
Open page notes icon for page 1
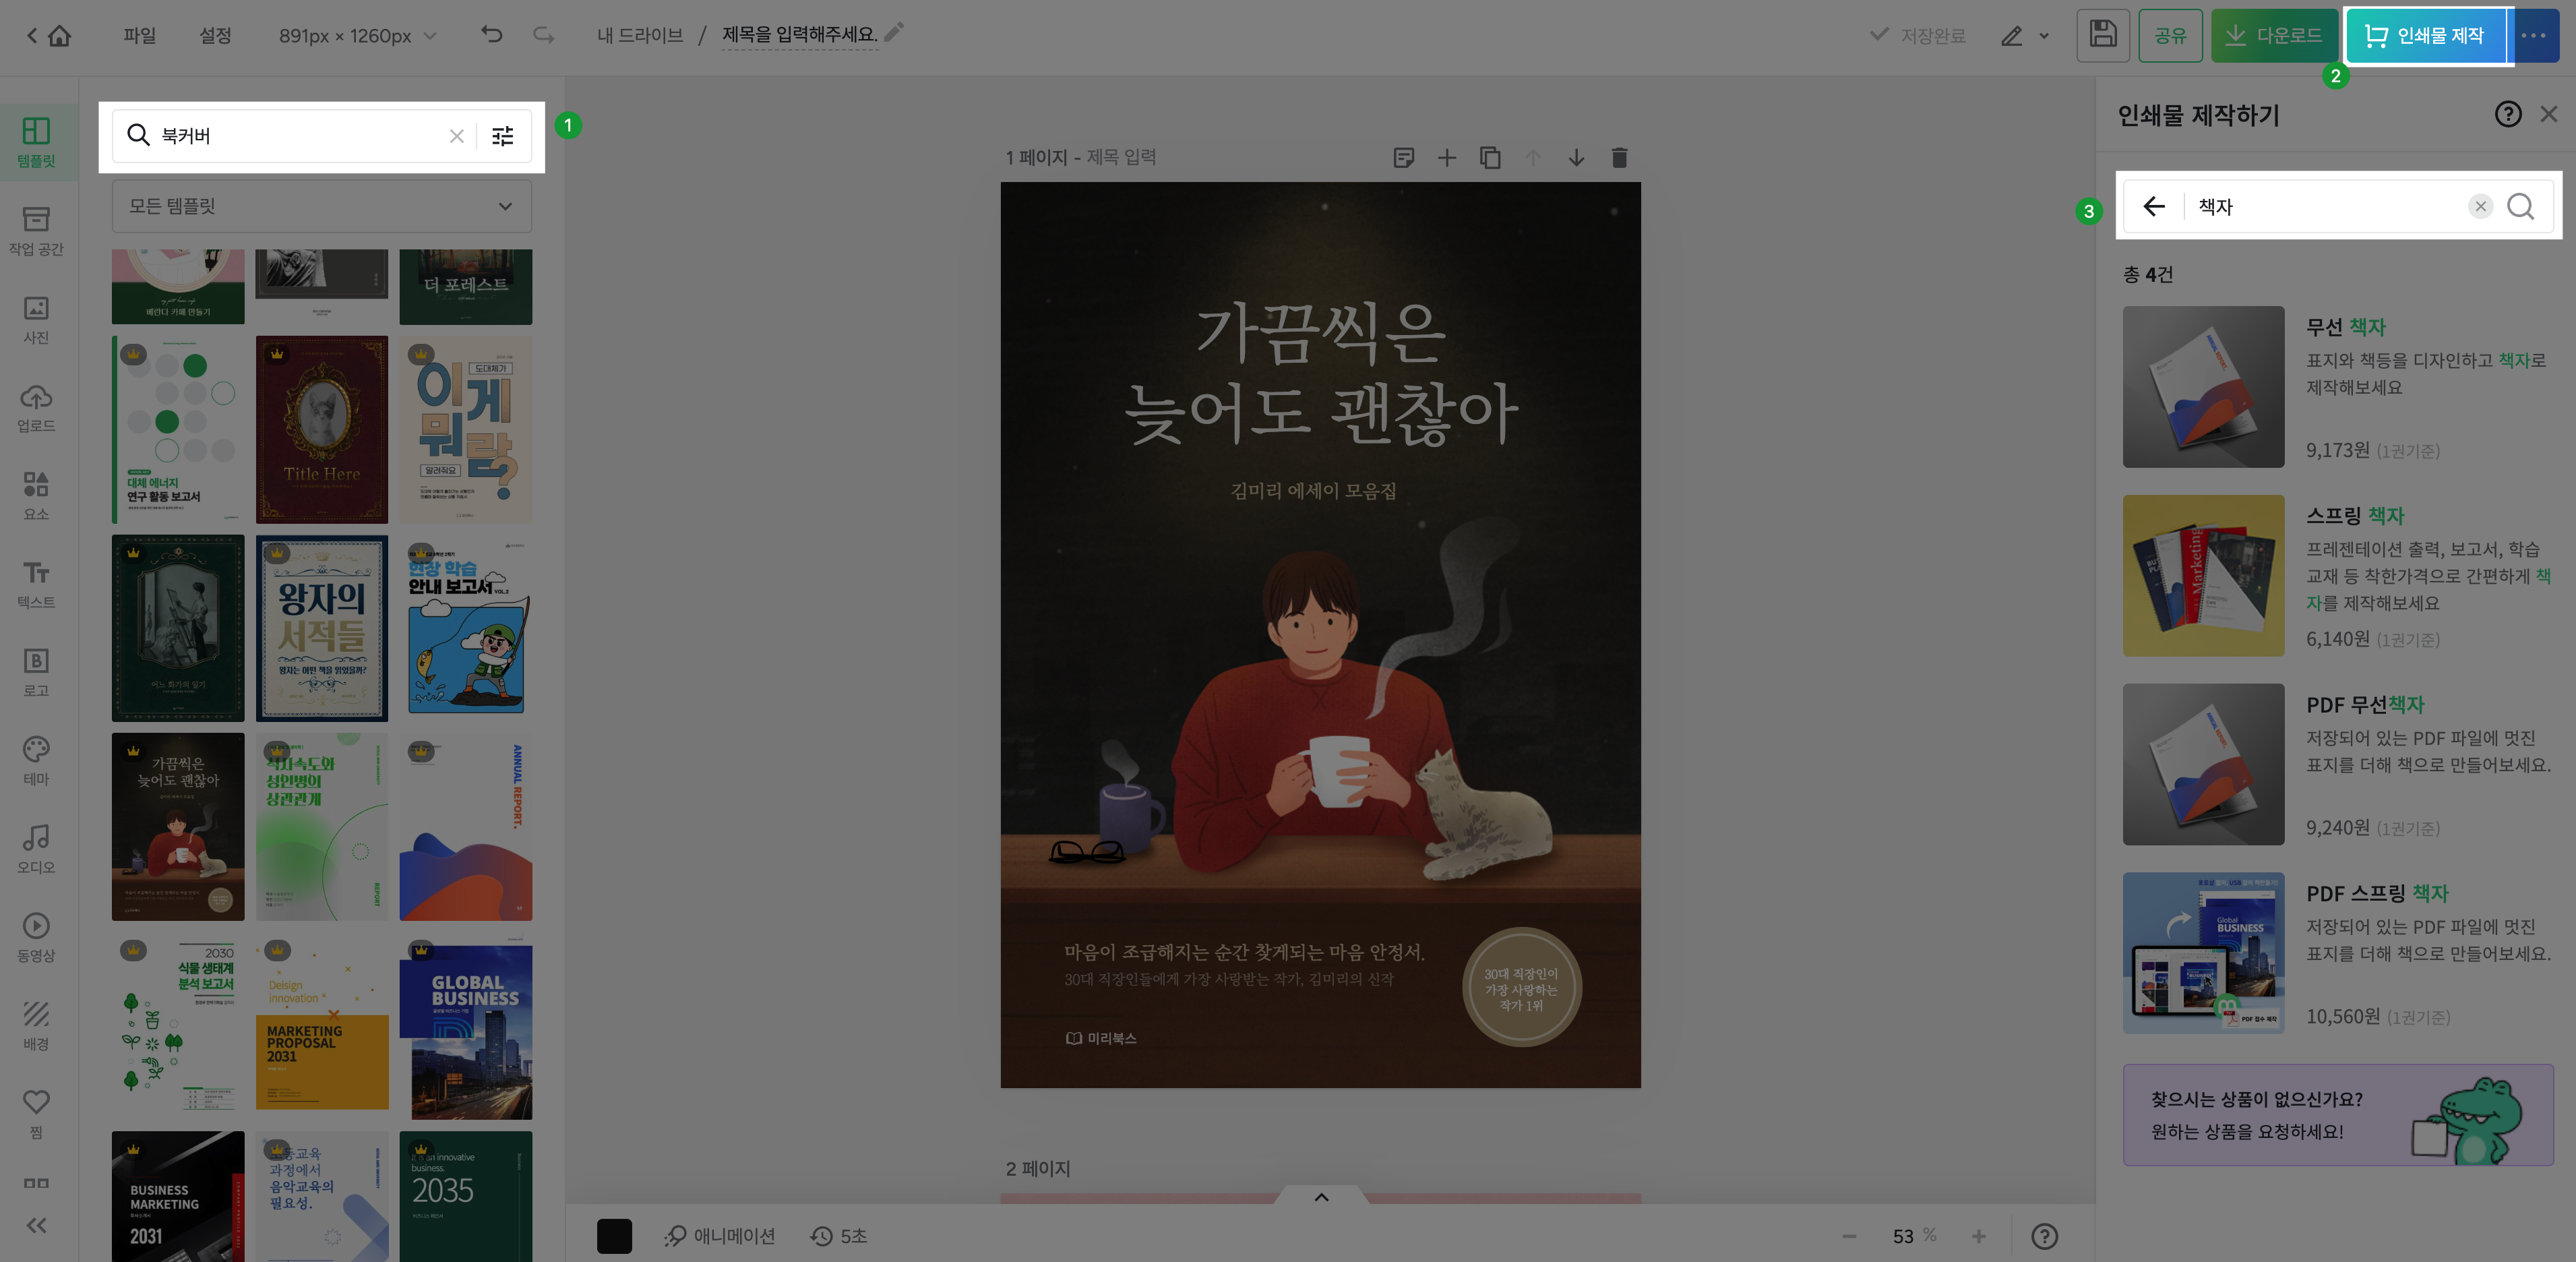click(x=1403, y=157)
